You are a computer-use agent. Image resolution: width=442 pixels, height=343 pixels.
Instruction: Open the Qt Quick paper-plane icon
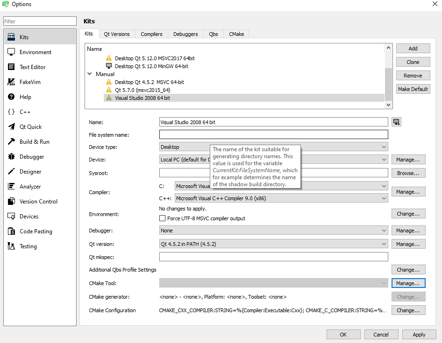pyautogui.click(x=11, y=126)
